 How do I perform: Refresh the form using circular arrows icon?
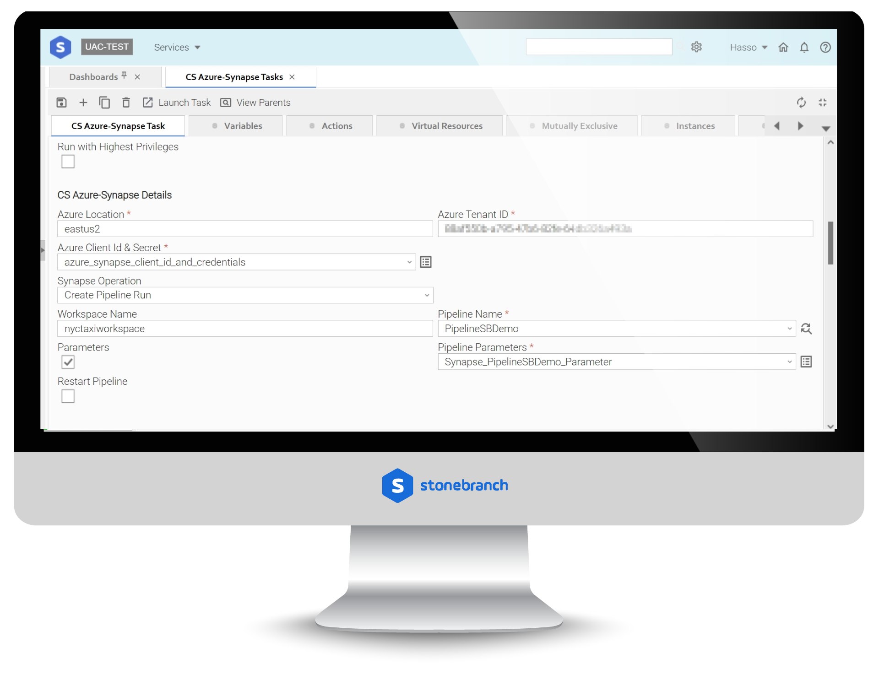pos(801,103)
